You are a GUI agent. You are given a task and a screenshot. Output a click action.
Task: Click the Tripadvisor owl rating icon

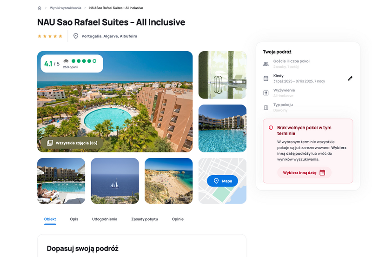coord(66,61)
